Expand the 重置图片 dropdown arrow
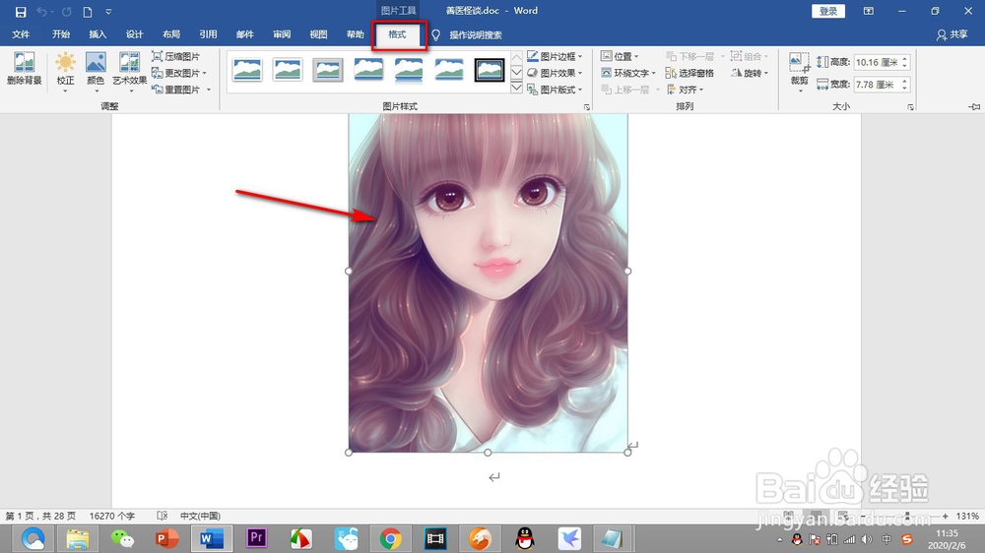The width and height of the screenshot is (985, 553). click(x=209, y=90)
